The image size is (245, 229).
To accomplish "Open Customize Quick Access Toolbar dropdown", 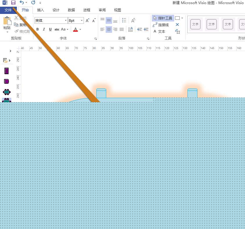I will click(40, 3).
